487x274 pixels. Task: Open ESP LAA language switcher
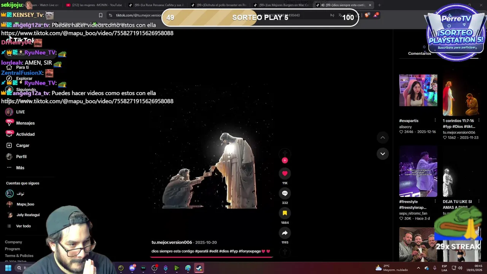pos(444,268)
